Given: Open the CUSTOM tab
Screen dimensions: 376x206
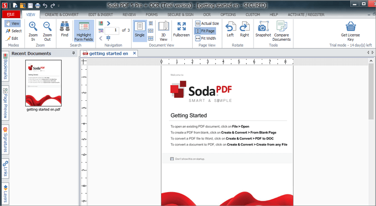Looking at the screenshot, I should 253,14.
